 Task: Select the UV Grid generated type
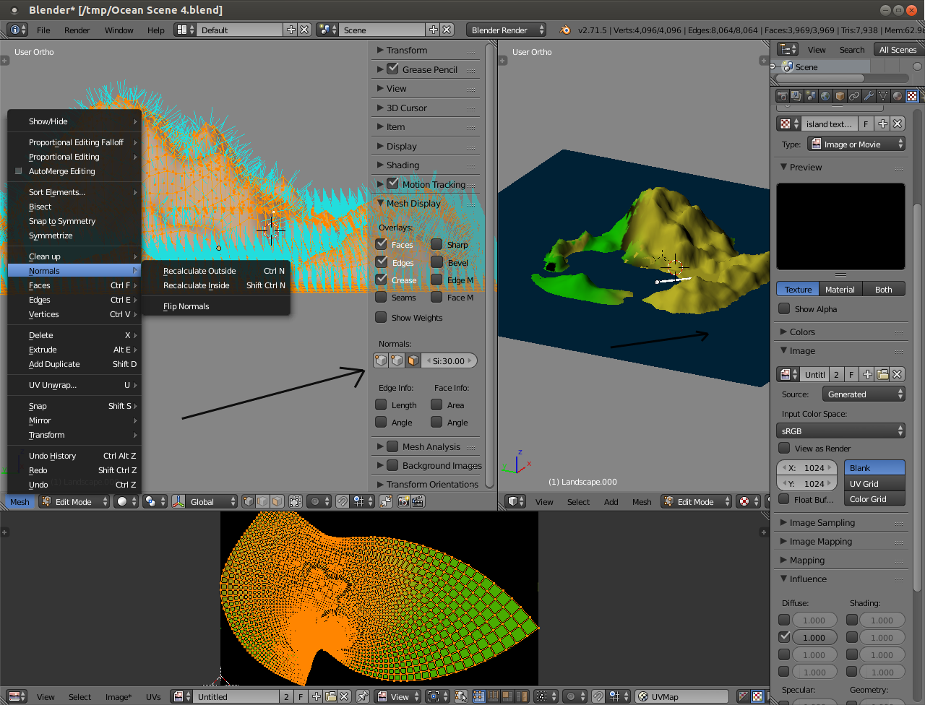pos(874,483)
